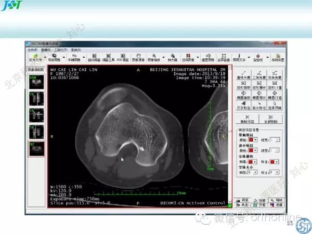Expand the save image as dropdown arrow
This screenshot has height=234, width=312.
click(63, 57)
